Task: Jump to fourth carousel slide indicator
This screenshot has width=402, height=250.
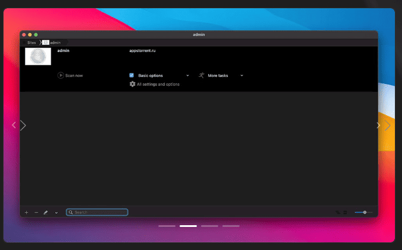Action: (231, 226)
